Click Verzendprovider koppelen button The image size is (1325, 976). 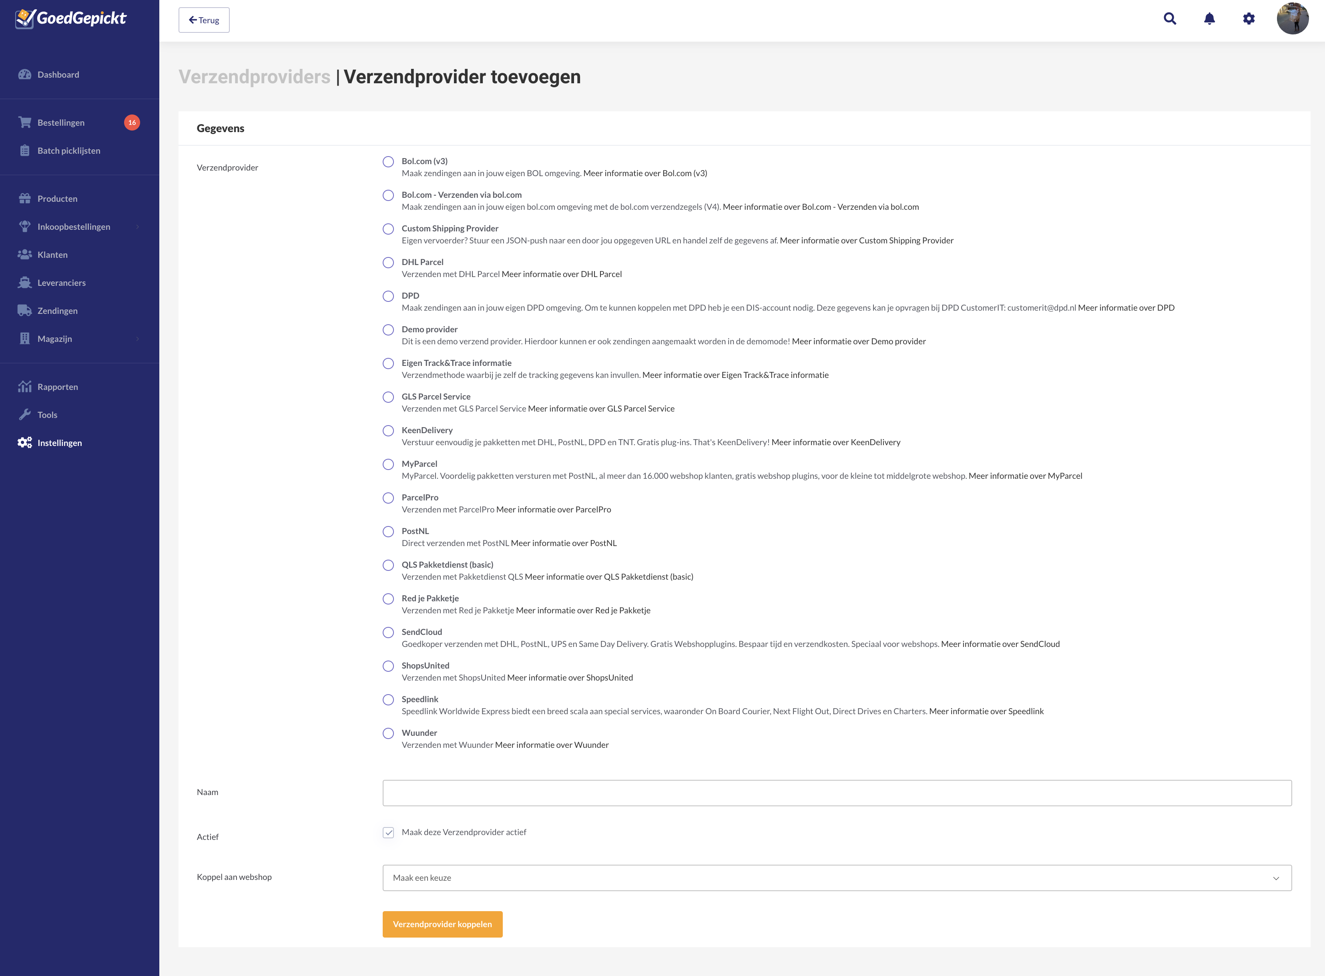(442, 924)
